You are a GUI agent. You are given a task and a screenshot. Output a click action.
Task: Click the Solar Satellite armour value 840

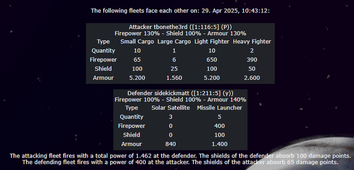pos(171,144)
